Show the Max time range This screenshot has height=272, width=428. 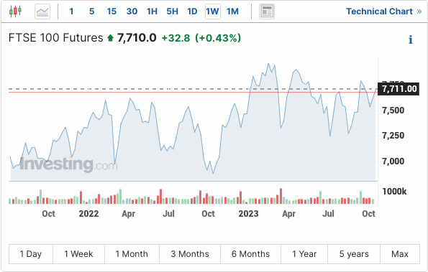(x=400, y=254)
